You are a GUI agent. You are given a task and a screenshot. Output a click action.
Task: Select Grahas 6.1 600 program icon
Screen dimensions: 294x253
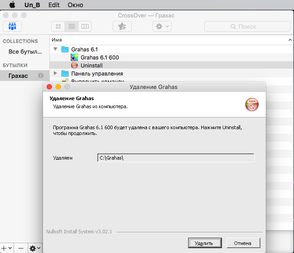(74, 57)
